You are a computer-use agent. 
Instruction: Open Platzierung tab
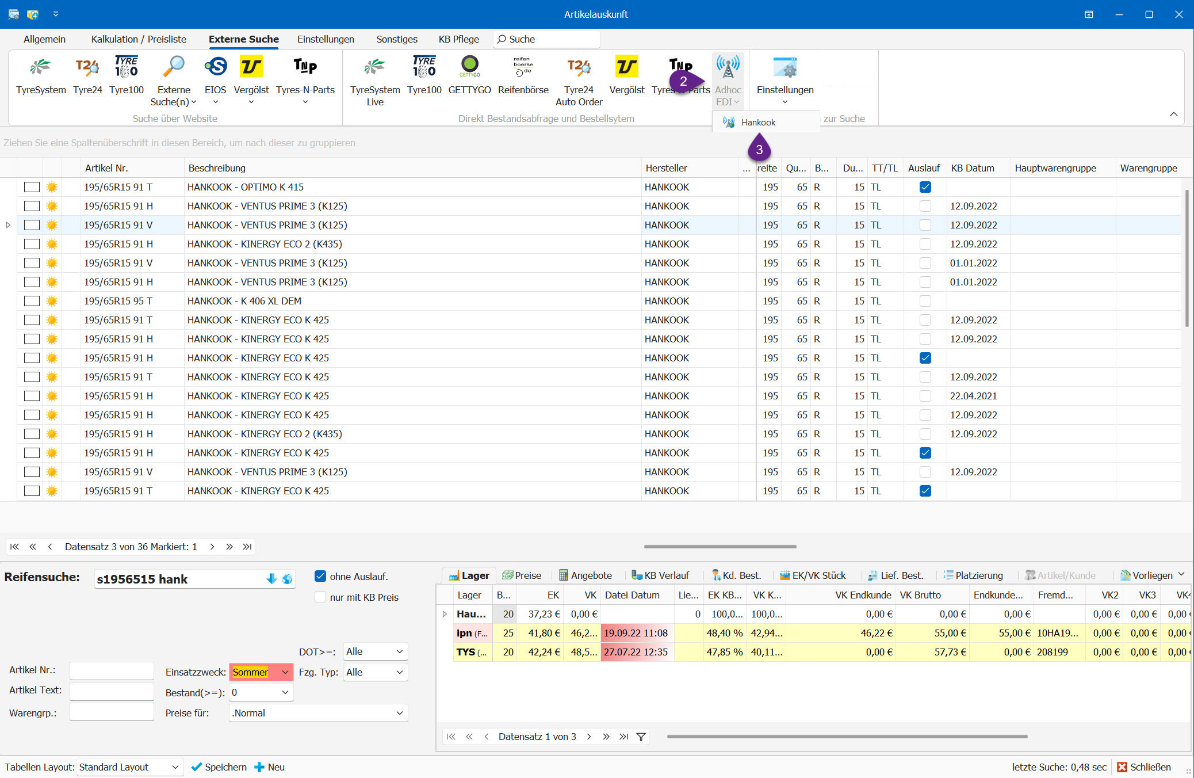(973, 575)
